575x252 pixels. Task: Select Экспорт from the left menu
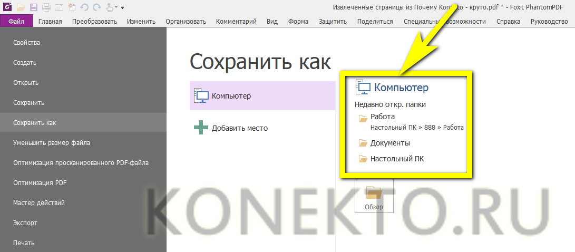tap(25, 223)
